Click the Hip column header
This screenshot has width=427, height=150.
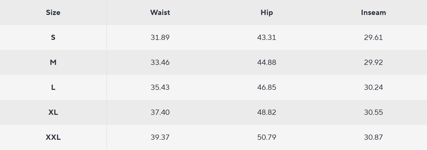point(267,12)
